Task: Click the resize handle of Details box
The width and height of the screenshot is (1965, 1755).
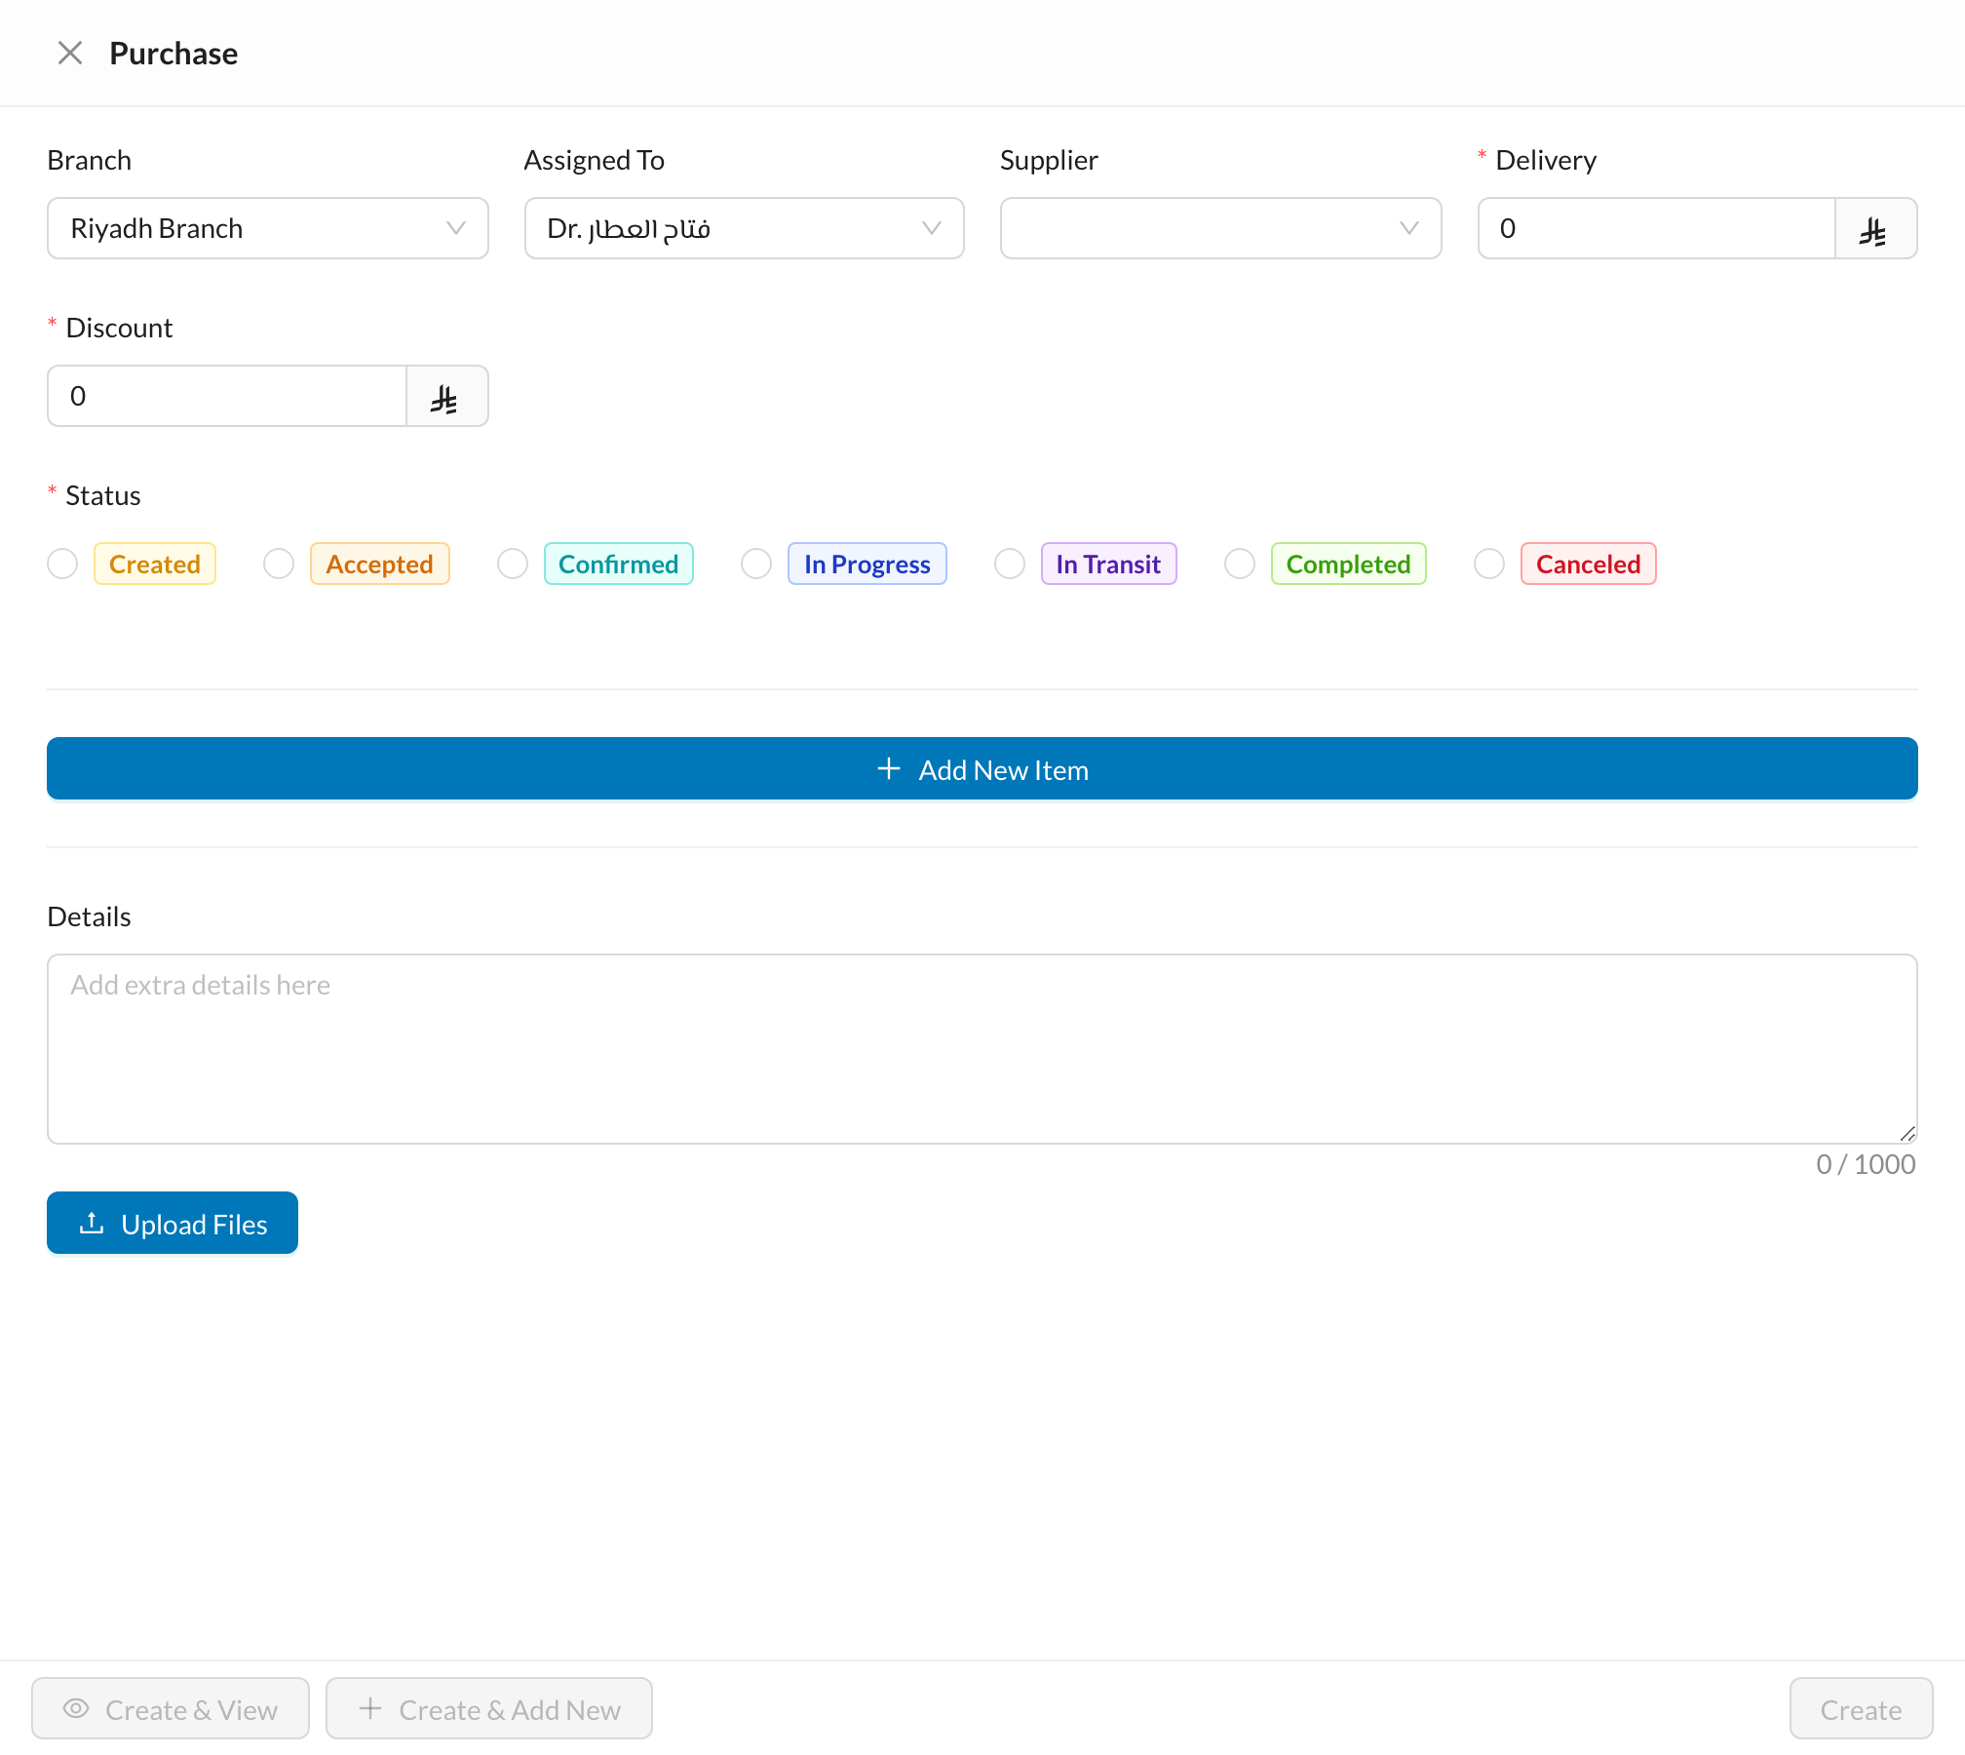Action: (x=1907, y=1133)
